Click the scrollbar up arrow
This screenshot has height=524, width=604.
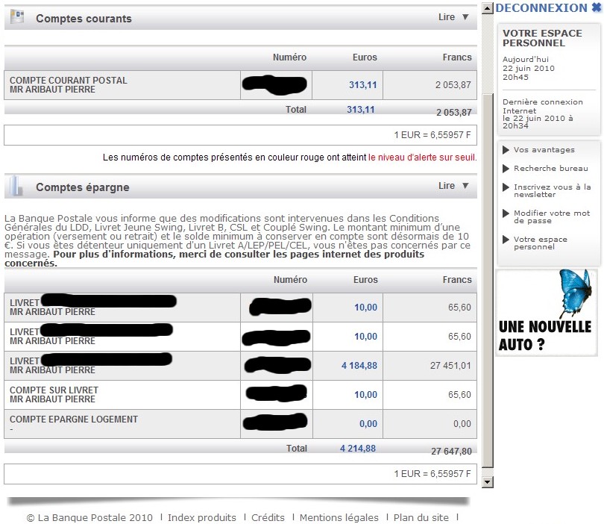487,8
